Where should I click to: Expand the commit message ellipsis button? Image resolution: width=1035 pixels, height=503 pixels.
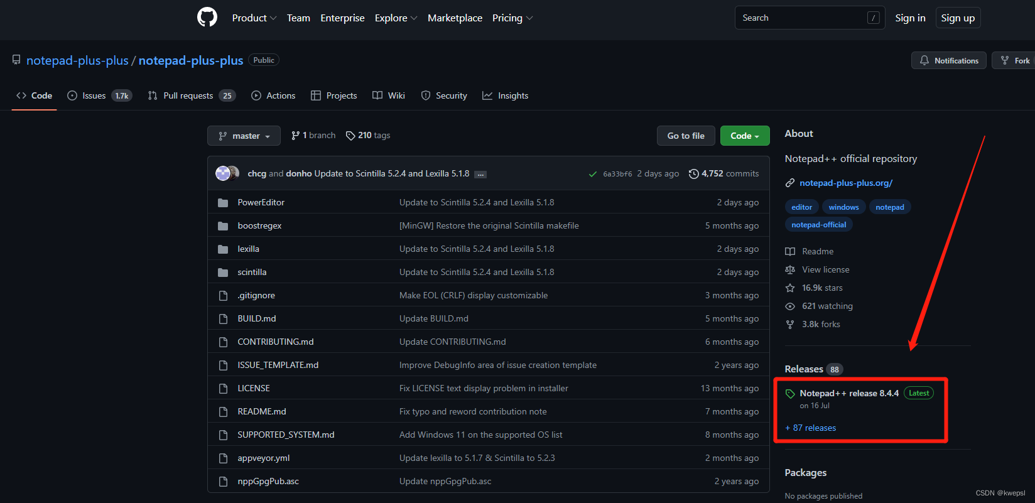click(x=480, y=175)
